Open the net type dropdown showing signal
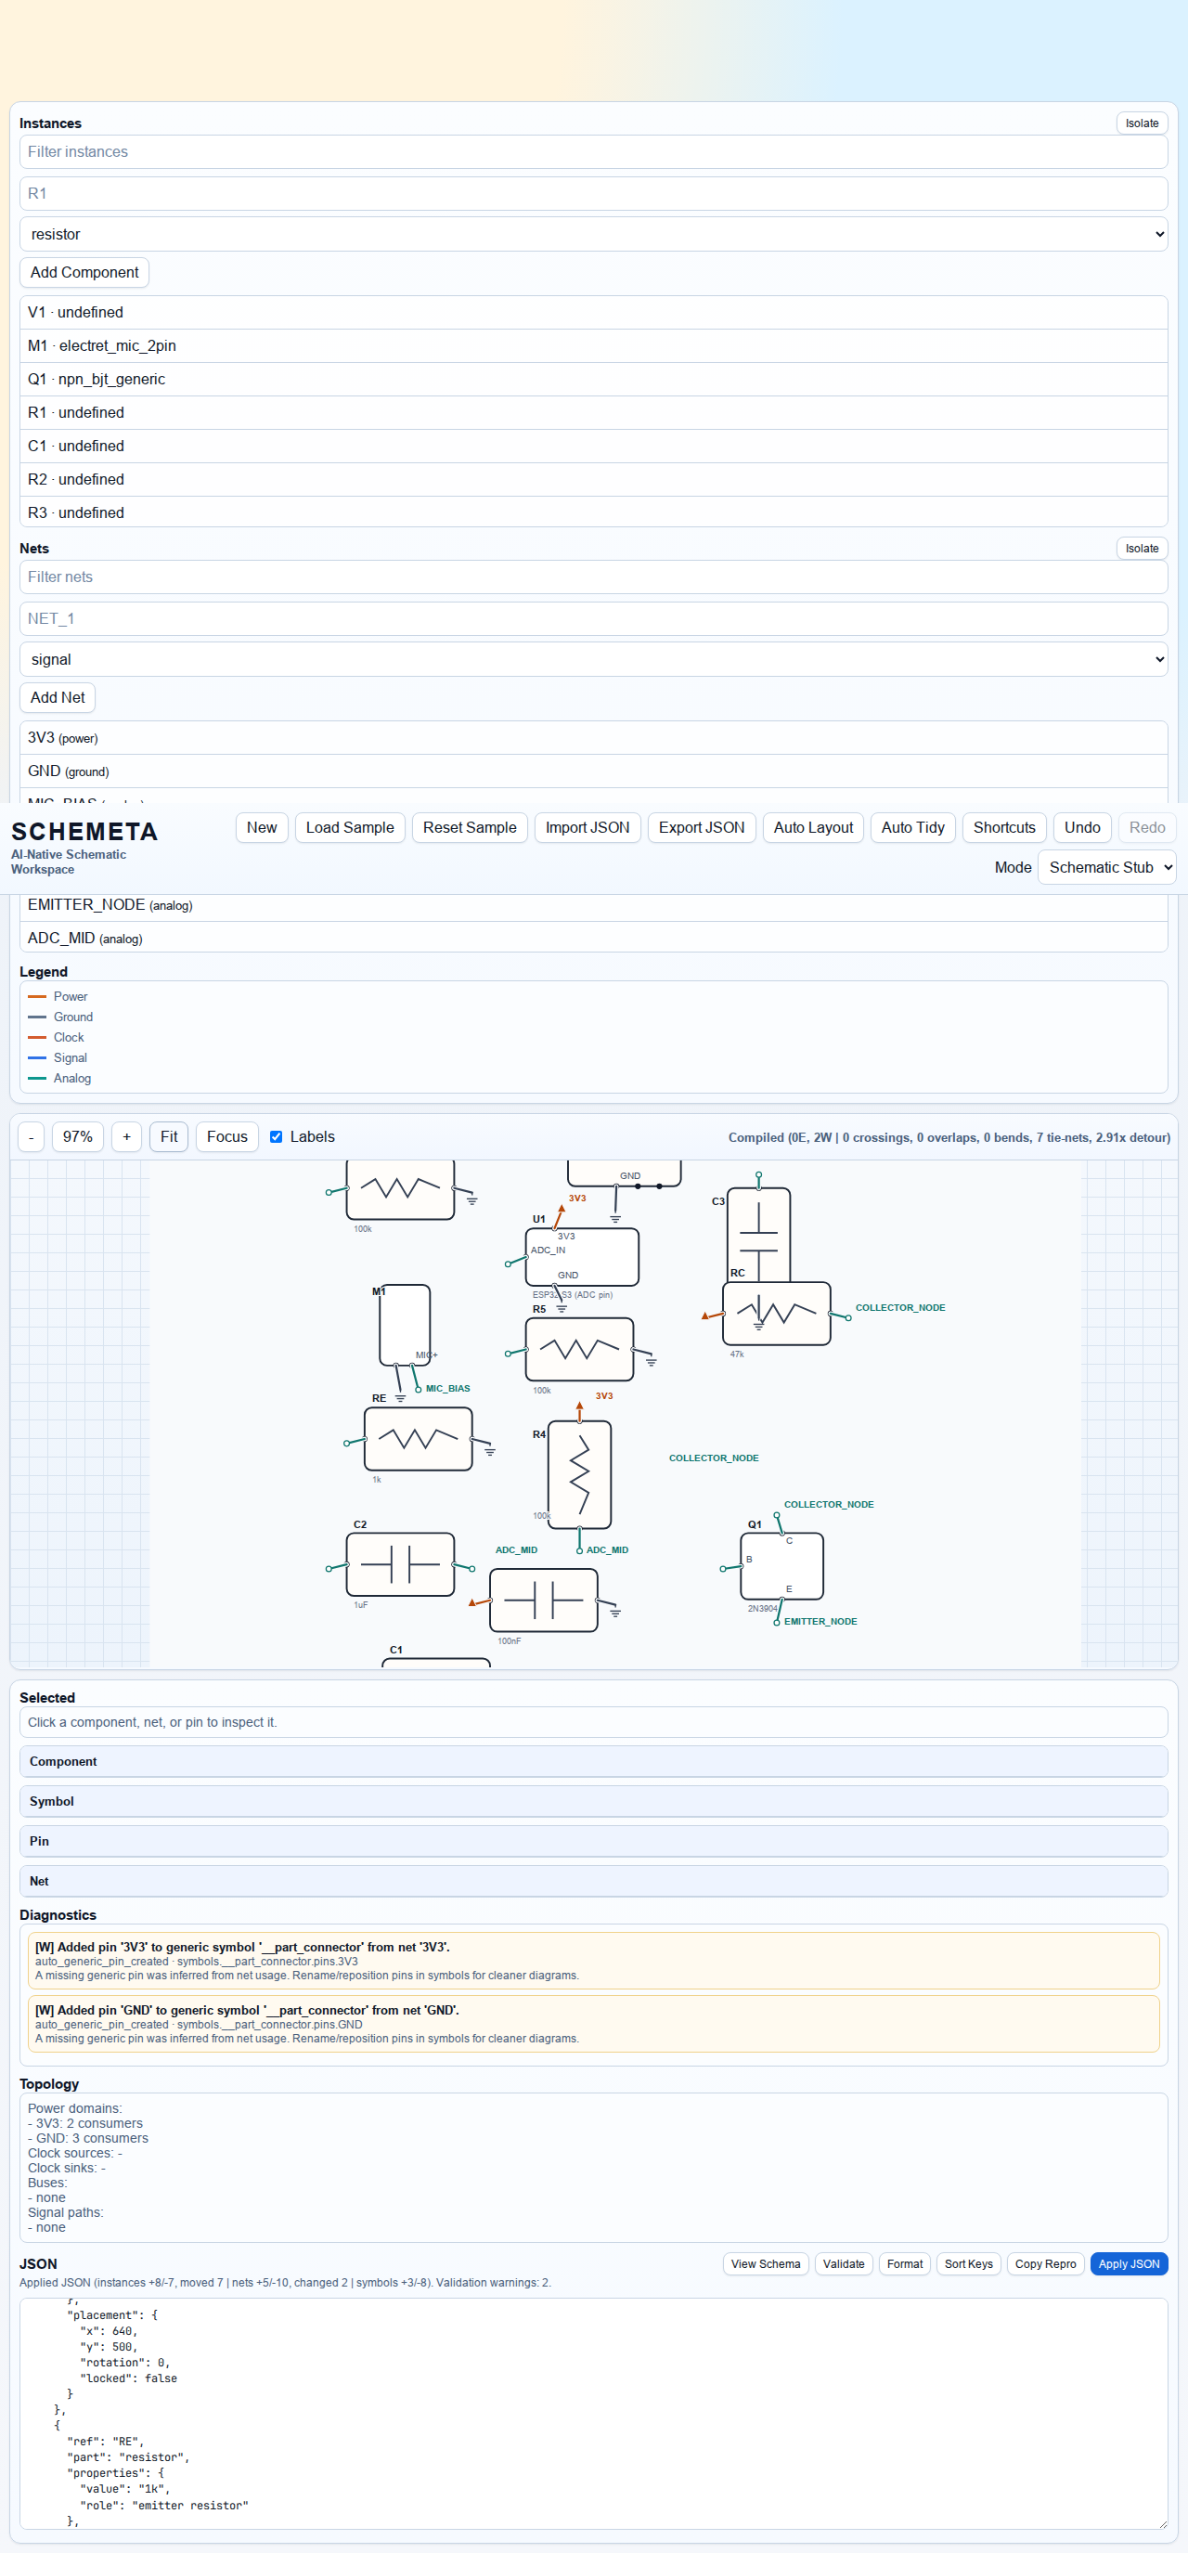This screenshot has width=1188, height=2553. tap(592, 659)
